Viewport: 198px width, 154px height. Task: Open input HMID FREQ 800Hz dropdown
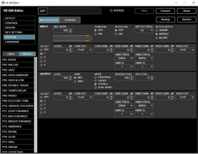tap(144, 58)
